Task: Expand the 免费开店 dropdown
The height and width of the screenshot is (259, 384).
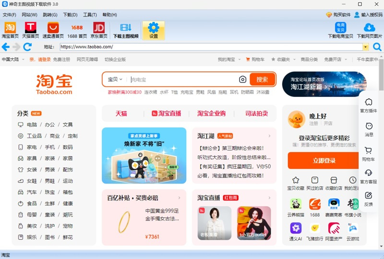Action: point(346,59)
